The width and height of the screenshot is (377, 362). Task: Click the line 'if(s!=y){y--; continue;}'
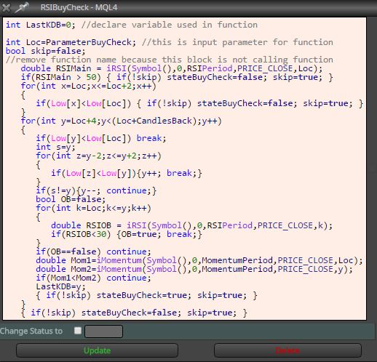click(x=96, y=190)
